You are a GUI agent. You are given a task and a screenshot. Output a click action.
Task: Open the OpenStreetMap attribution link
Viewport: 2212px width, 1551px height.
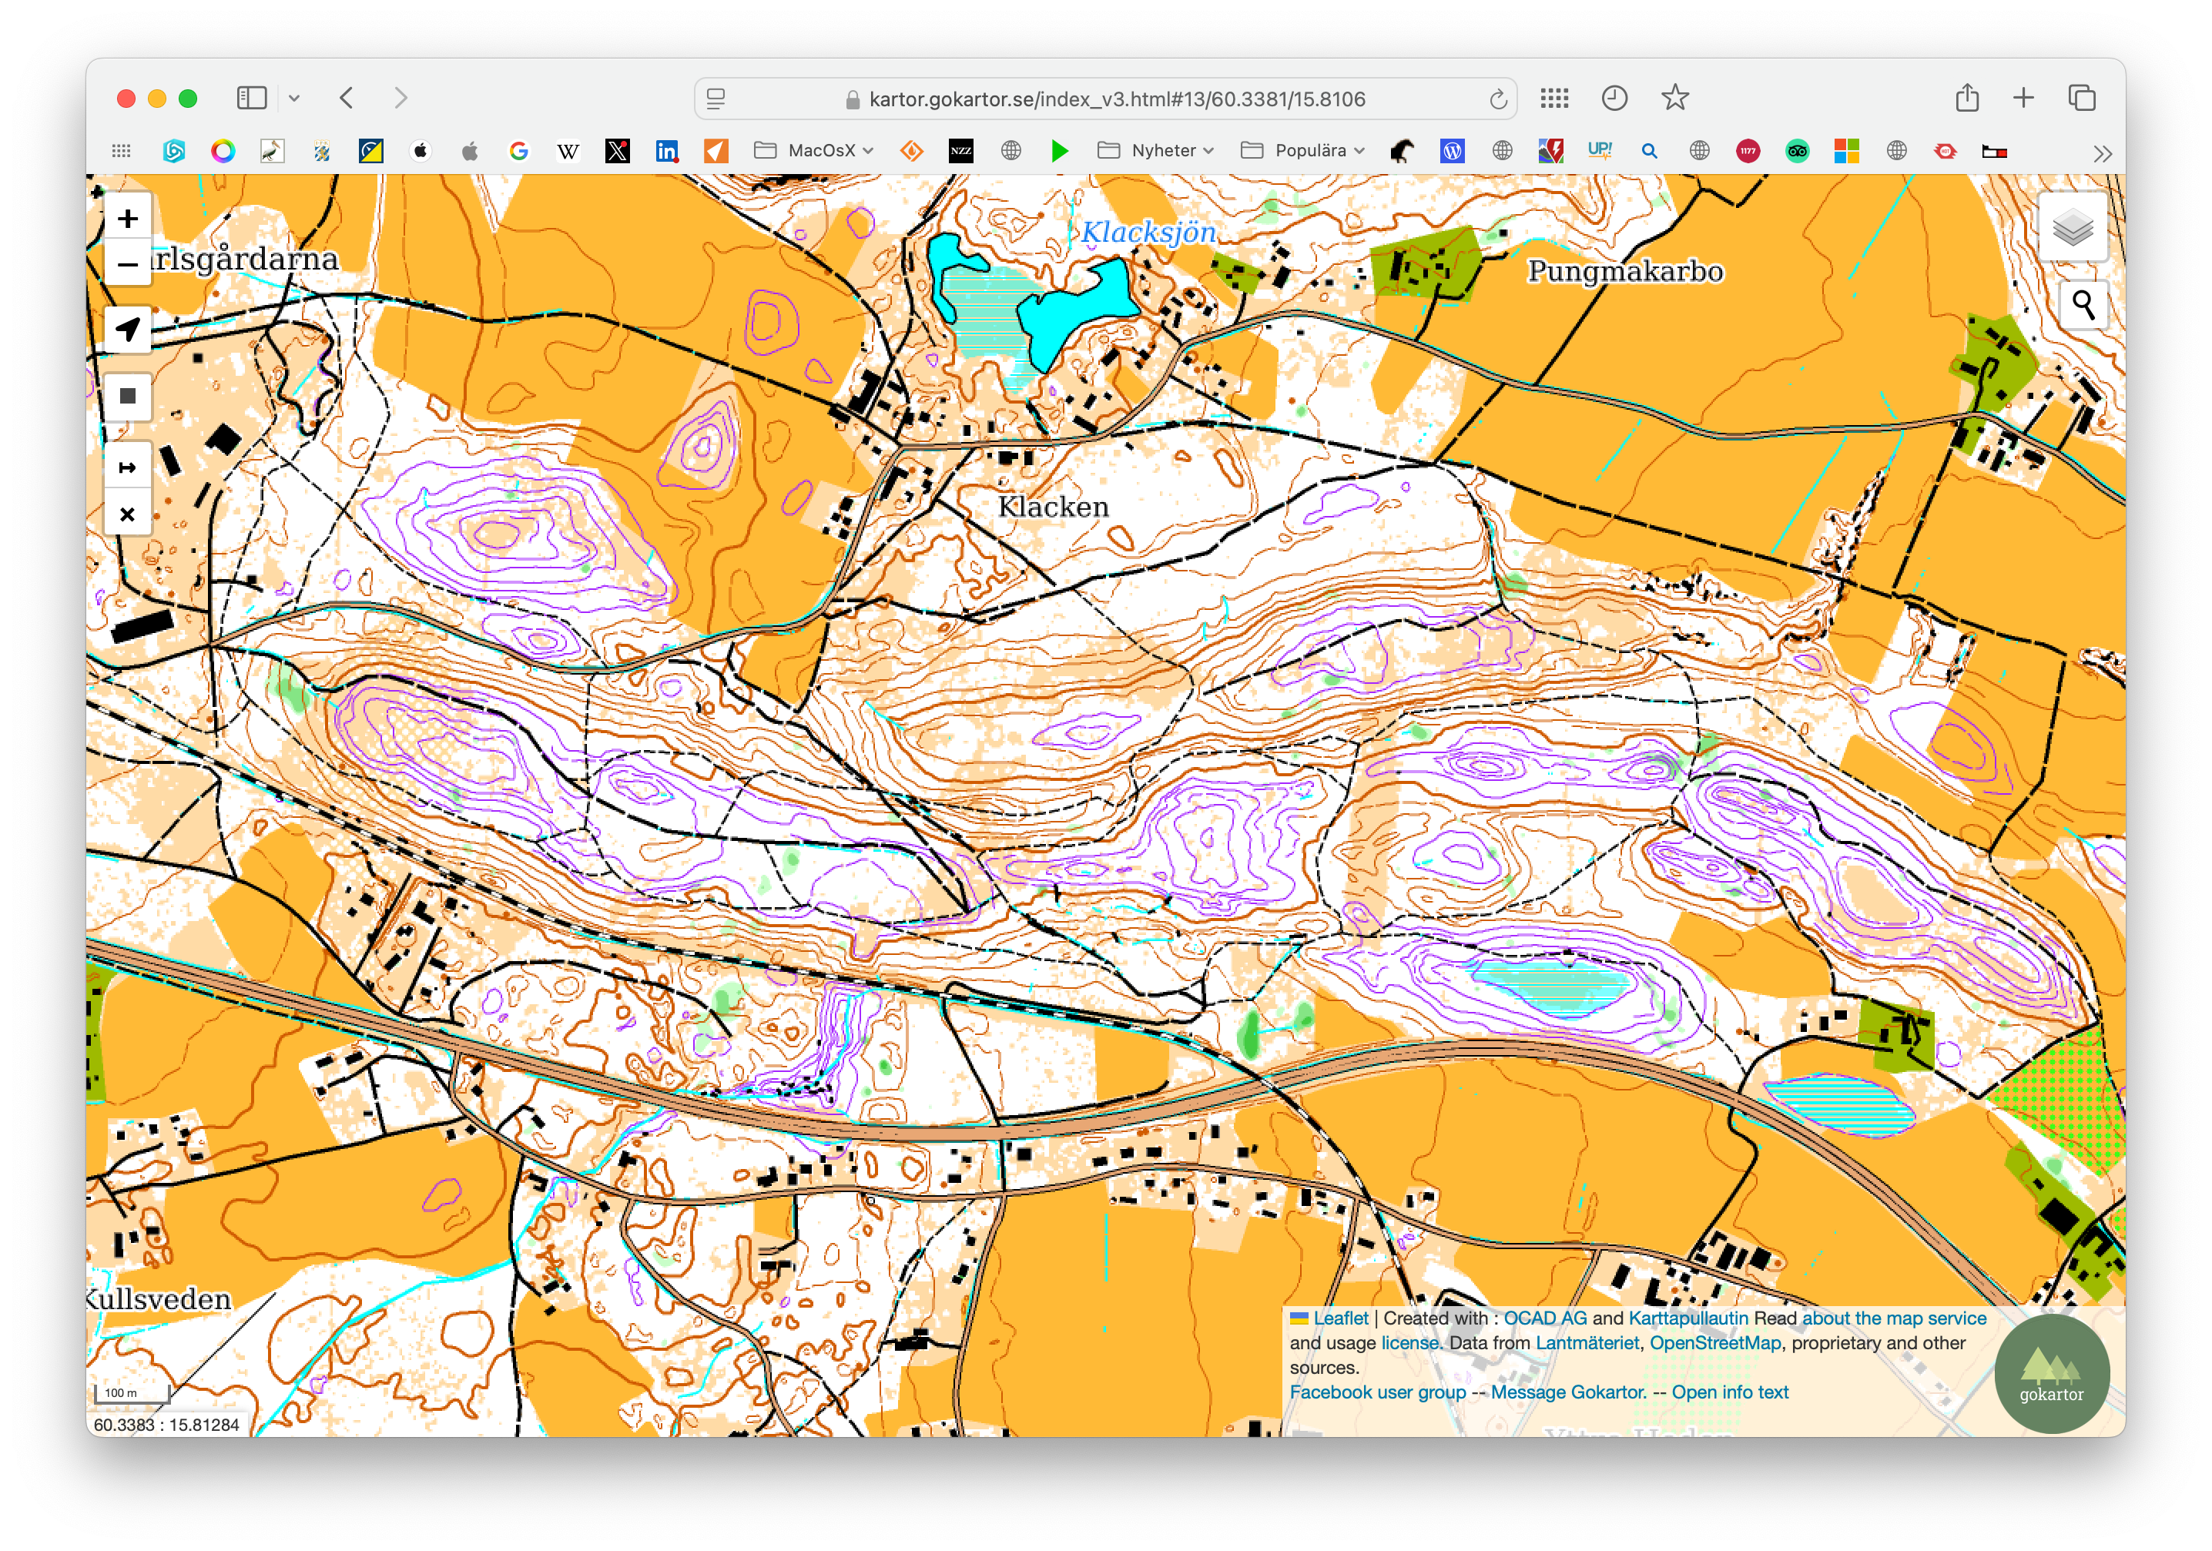[1715, 1343]
